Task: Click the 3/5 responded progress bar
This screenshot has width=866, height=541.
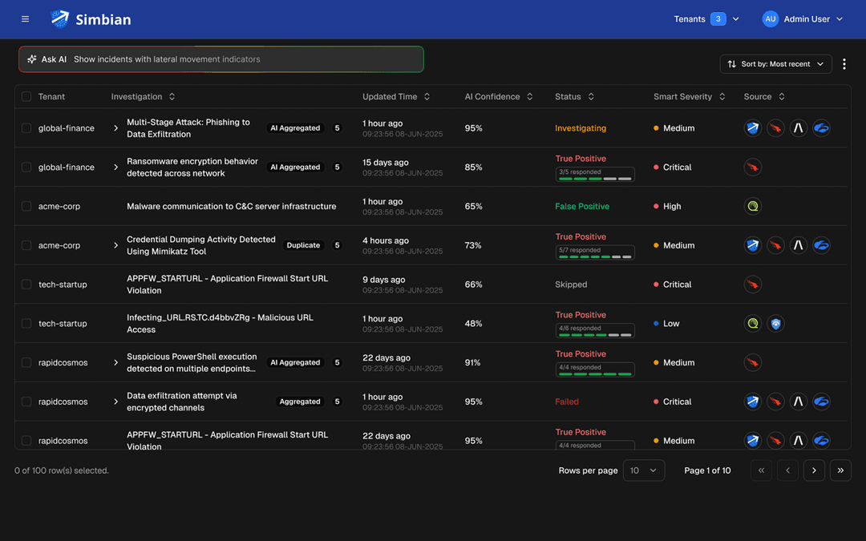Action: [x=595, y=175]
